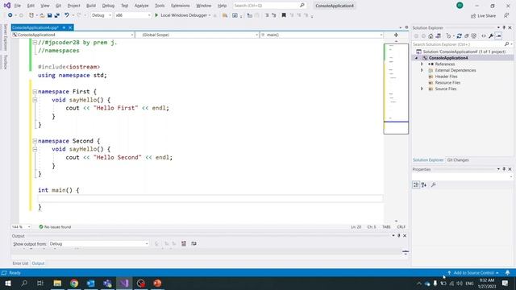516x290 pixels.
Task: Toggle auto-hide pin for Solution Explorer
Action: point(504,27)
